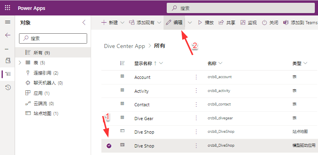The image size is (318, 155).
Task: Open more options for the Dive Shop 站点地图 row
Action: coord(196,132)
